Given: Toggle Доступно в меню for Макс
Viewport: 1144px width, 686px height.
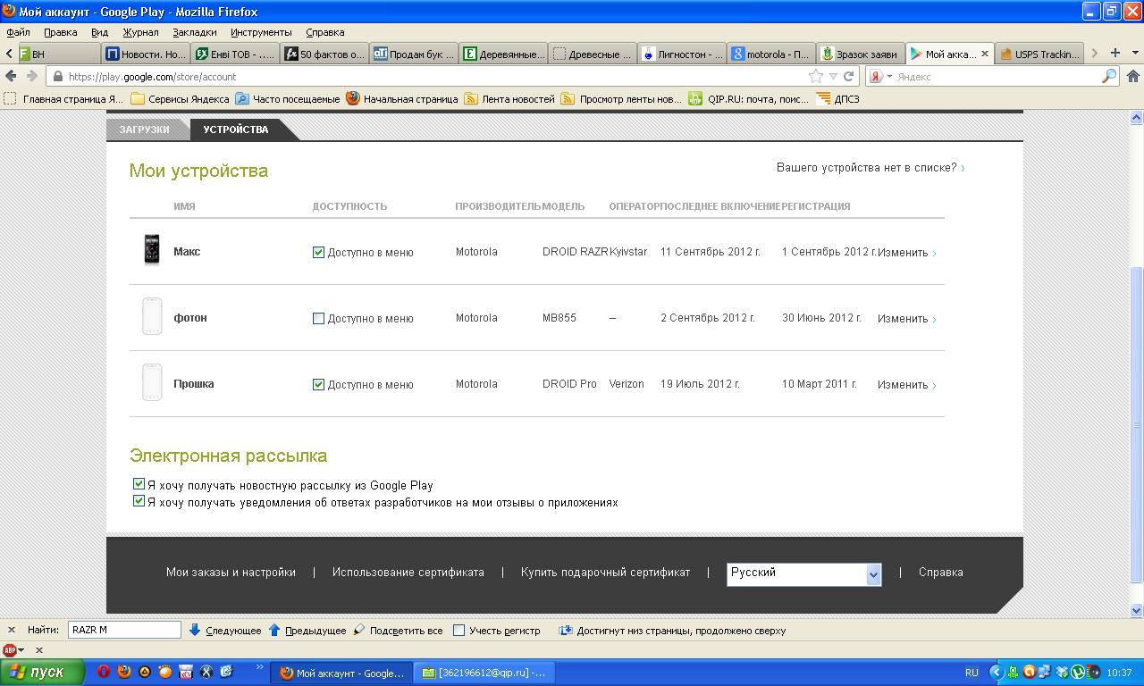Looking at the screenshot, I should coord(318,252).
